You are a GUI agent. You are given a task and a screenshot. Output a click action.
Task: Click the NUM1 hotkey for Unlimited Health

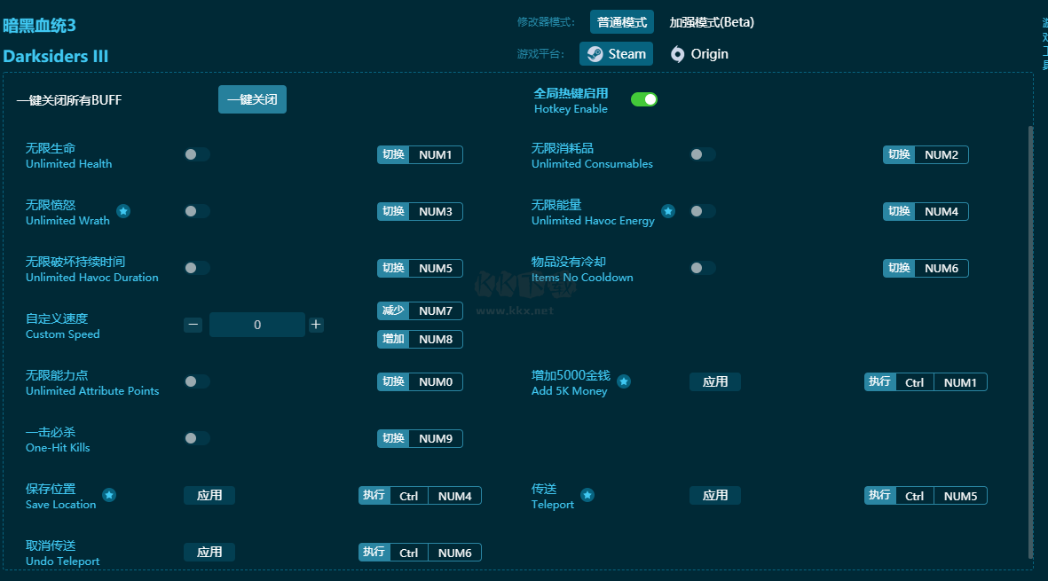420,155
